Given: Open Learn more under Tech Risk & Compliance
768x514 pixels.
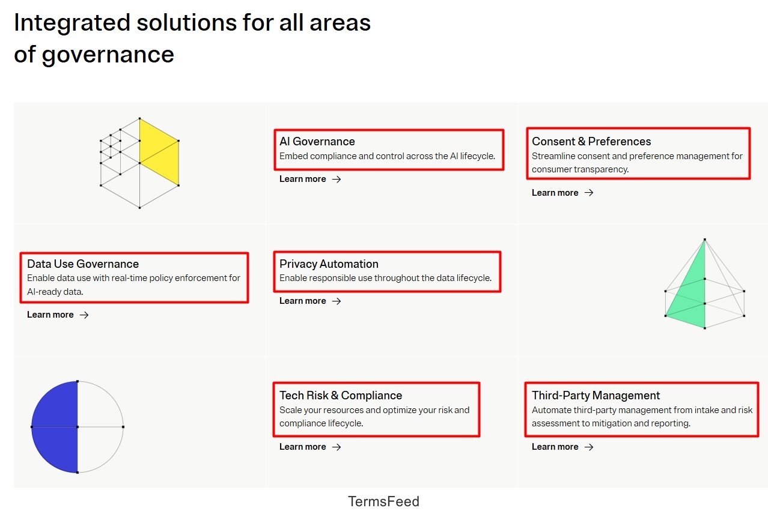Looking at the screenshot, I should click(x=310, y=447).
